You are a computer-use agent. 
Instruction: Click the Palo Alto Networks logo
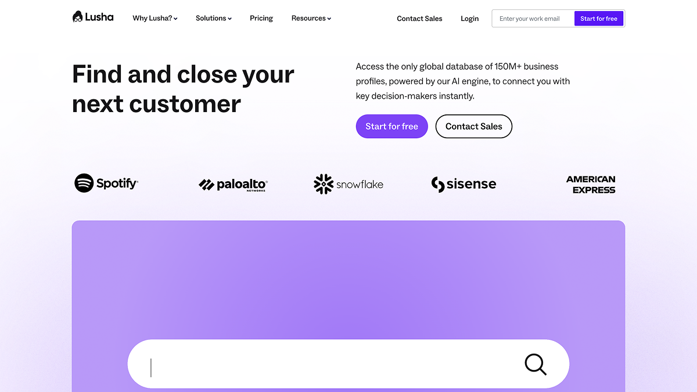(x=233, y=185)
